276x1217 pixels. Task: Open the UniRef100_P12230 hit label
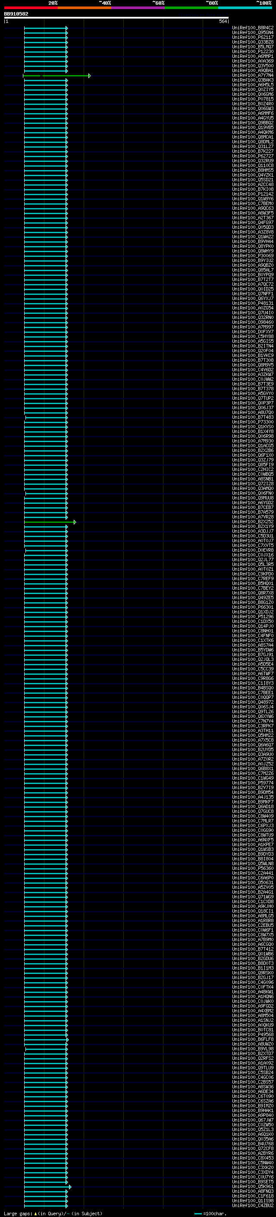252,51
